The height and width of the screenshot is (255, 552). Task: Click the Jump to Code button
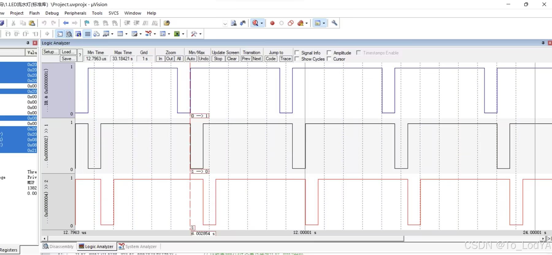coord(271,59)
